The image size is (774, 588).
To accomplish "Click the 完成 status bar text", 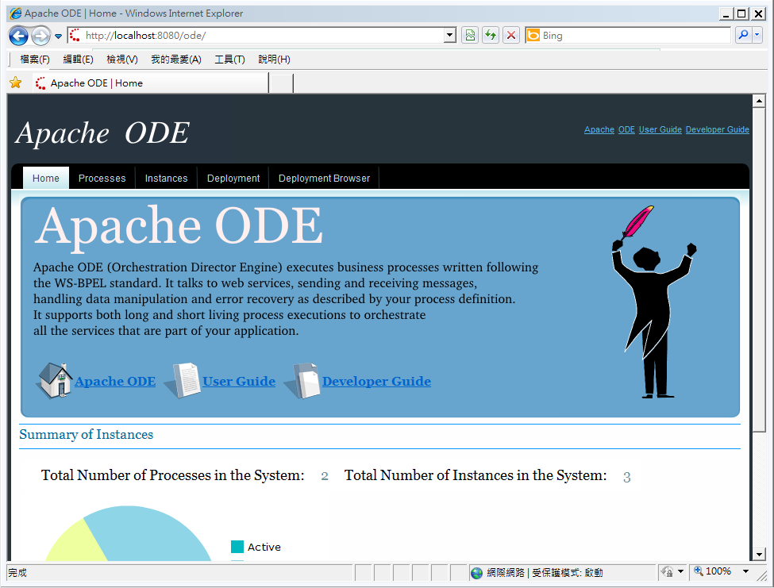I will (x=17, y=573).
